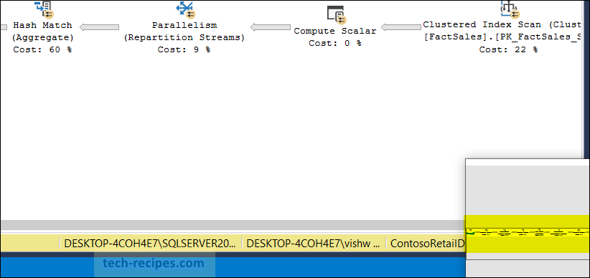590x278 pixels.
Task: Select arrow from Clustered Index Scan to Compute Scalar
Action: [401, 27]
